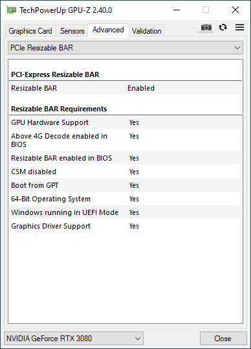Select the Resizable BAR Enabled row
Screen dimensions: 251x349
tap(125, 88)
